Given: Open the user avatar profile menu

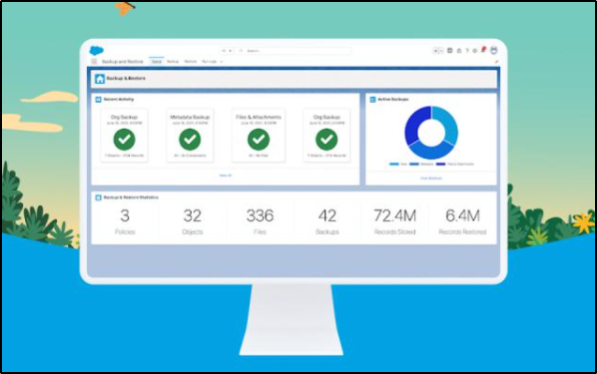Looking at the screenshot, I should click(494, 50).
